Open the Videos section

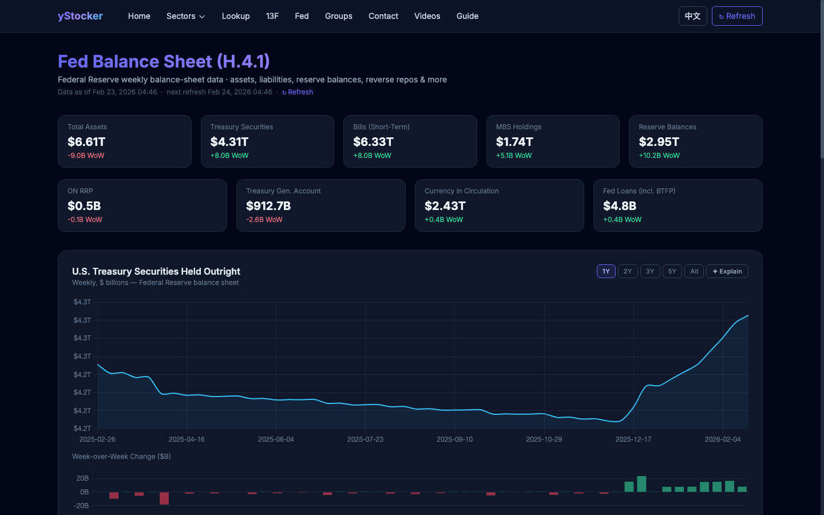[x=427, y=16]
